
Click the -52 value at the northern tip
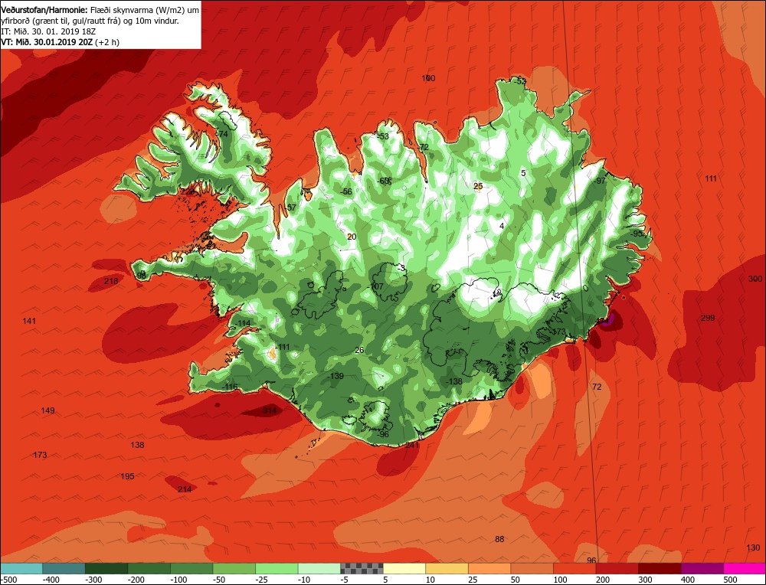520,82
